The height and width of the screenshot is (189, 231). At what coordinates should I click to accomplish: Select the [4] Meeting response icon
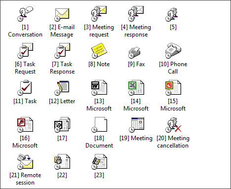[x=136, y=14]
